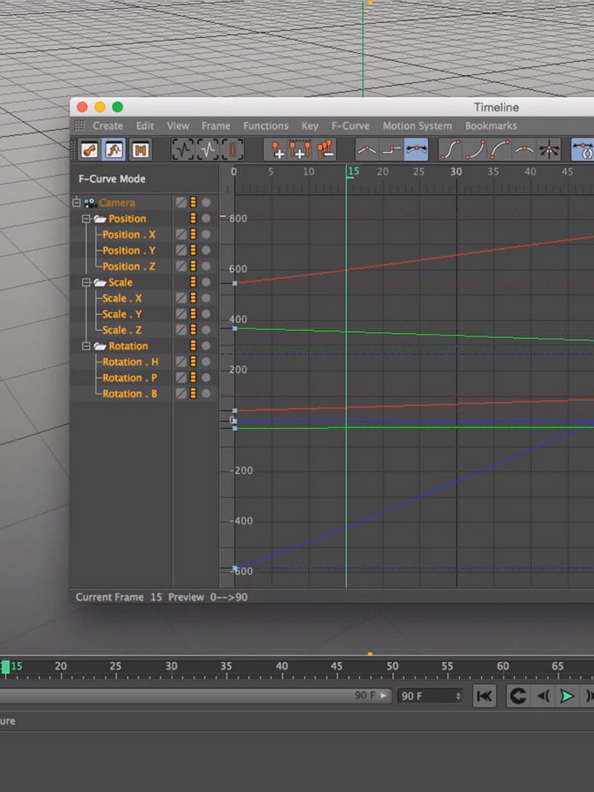594x792 pixels.
Task: Toggle Scale . X curve visibility square
Action: click(180, 298)
